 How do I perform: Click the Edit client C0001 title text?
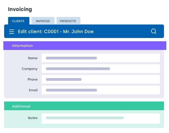click(56, 31)
